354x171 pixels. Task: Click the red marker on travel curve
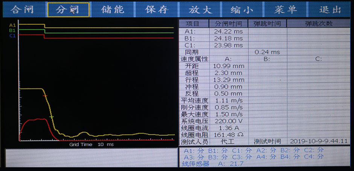45,96
